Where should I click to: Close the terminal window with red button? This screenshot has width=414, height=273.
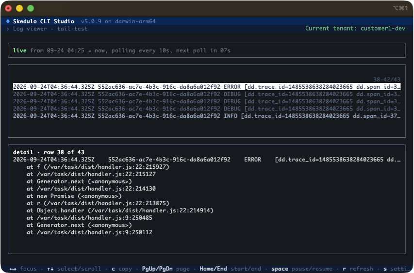(8, 8)
